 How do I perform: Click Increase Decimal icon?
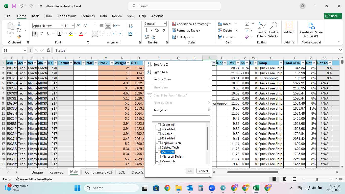pyautogui.click(x=147, y=37)
